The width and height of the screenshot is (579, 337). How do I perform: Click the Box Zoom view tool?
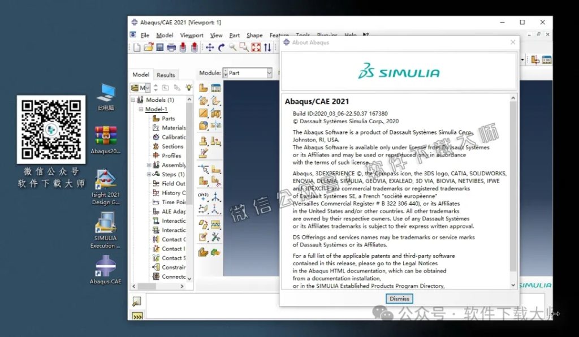tap(243, 47)
